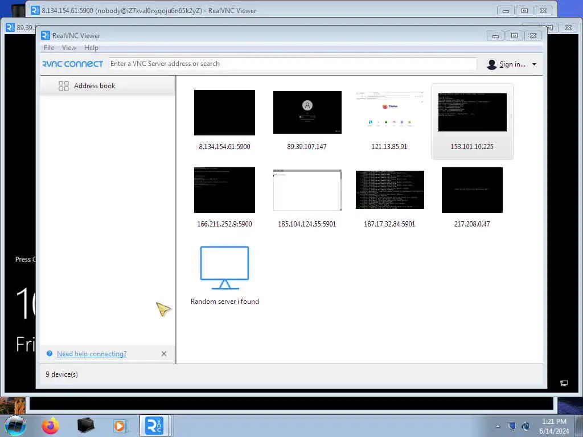Click the Address book grid icon
583x437 pixels.
(64, 86)
